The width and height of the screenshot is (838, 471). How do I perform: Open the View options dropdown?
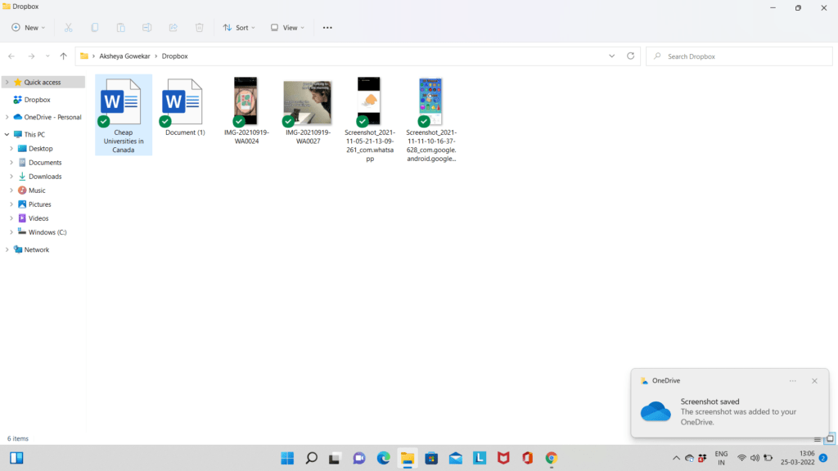coord(287,27)
